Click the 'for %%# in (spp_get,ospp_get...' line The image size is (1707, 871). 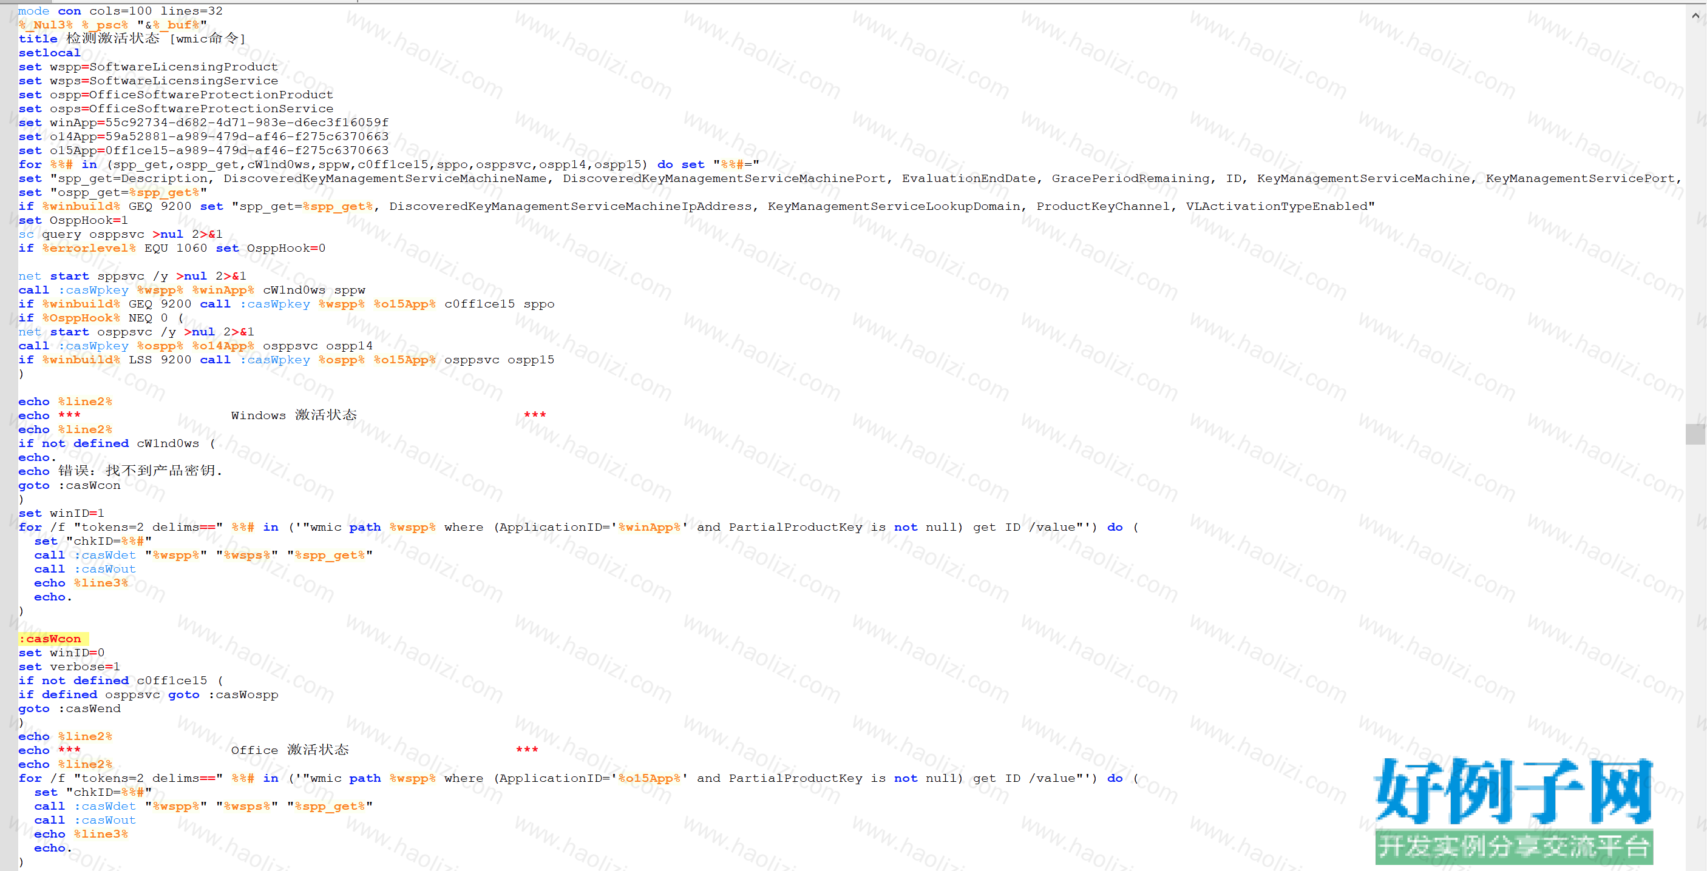pos(389,164)
